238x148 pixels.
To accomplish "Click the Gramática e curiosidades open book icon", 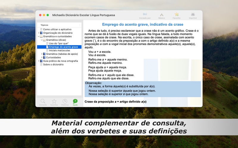I will click(x=41, y=36).
